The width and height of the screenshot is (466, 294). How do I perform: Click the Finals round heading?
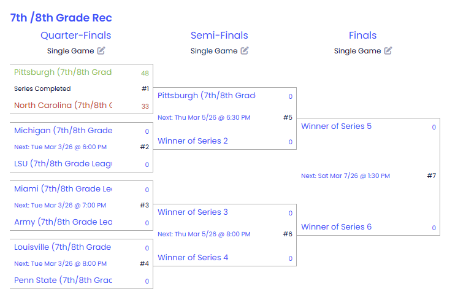pos(362,36)
